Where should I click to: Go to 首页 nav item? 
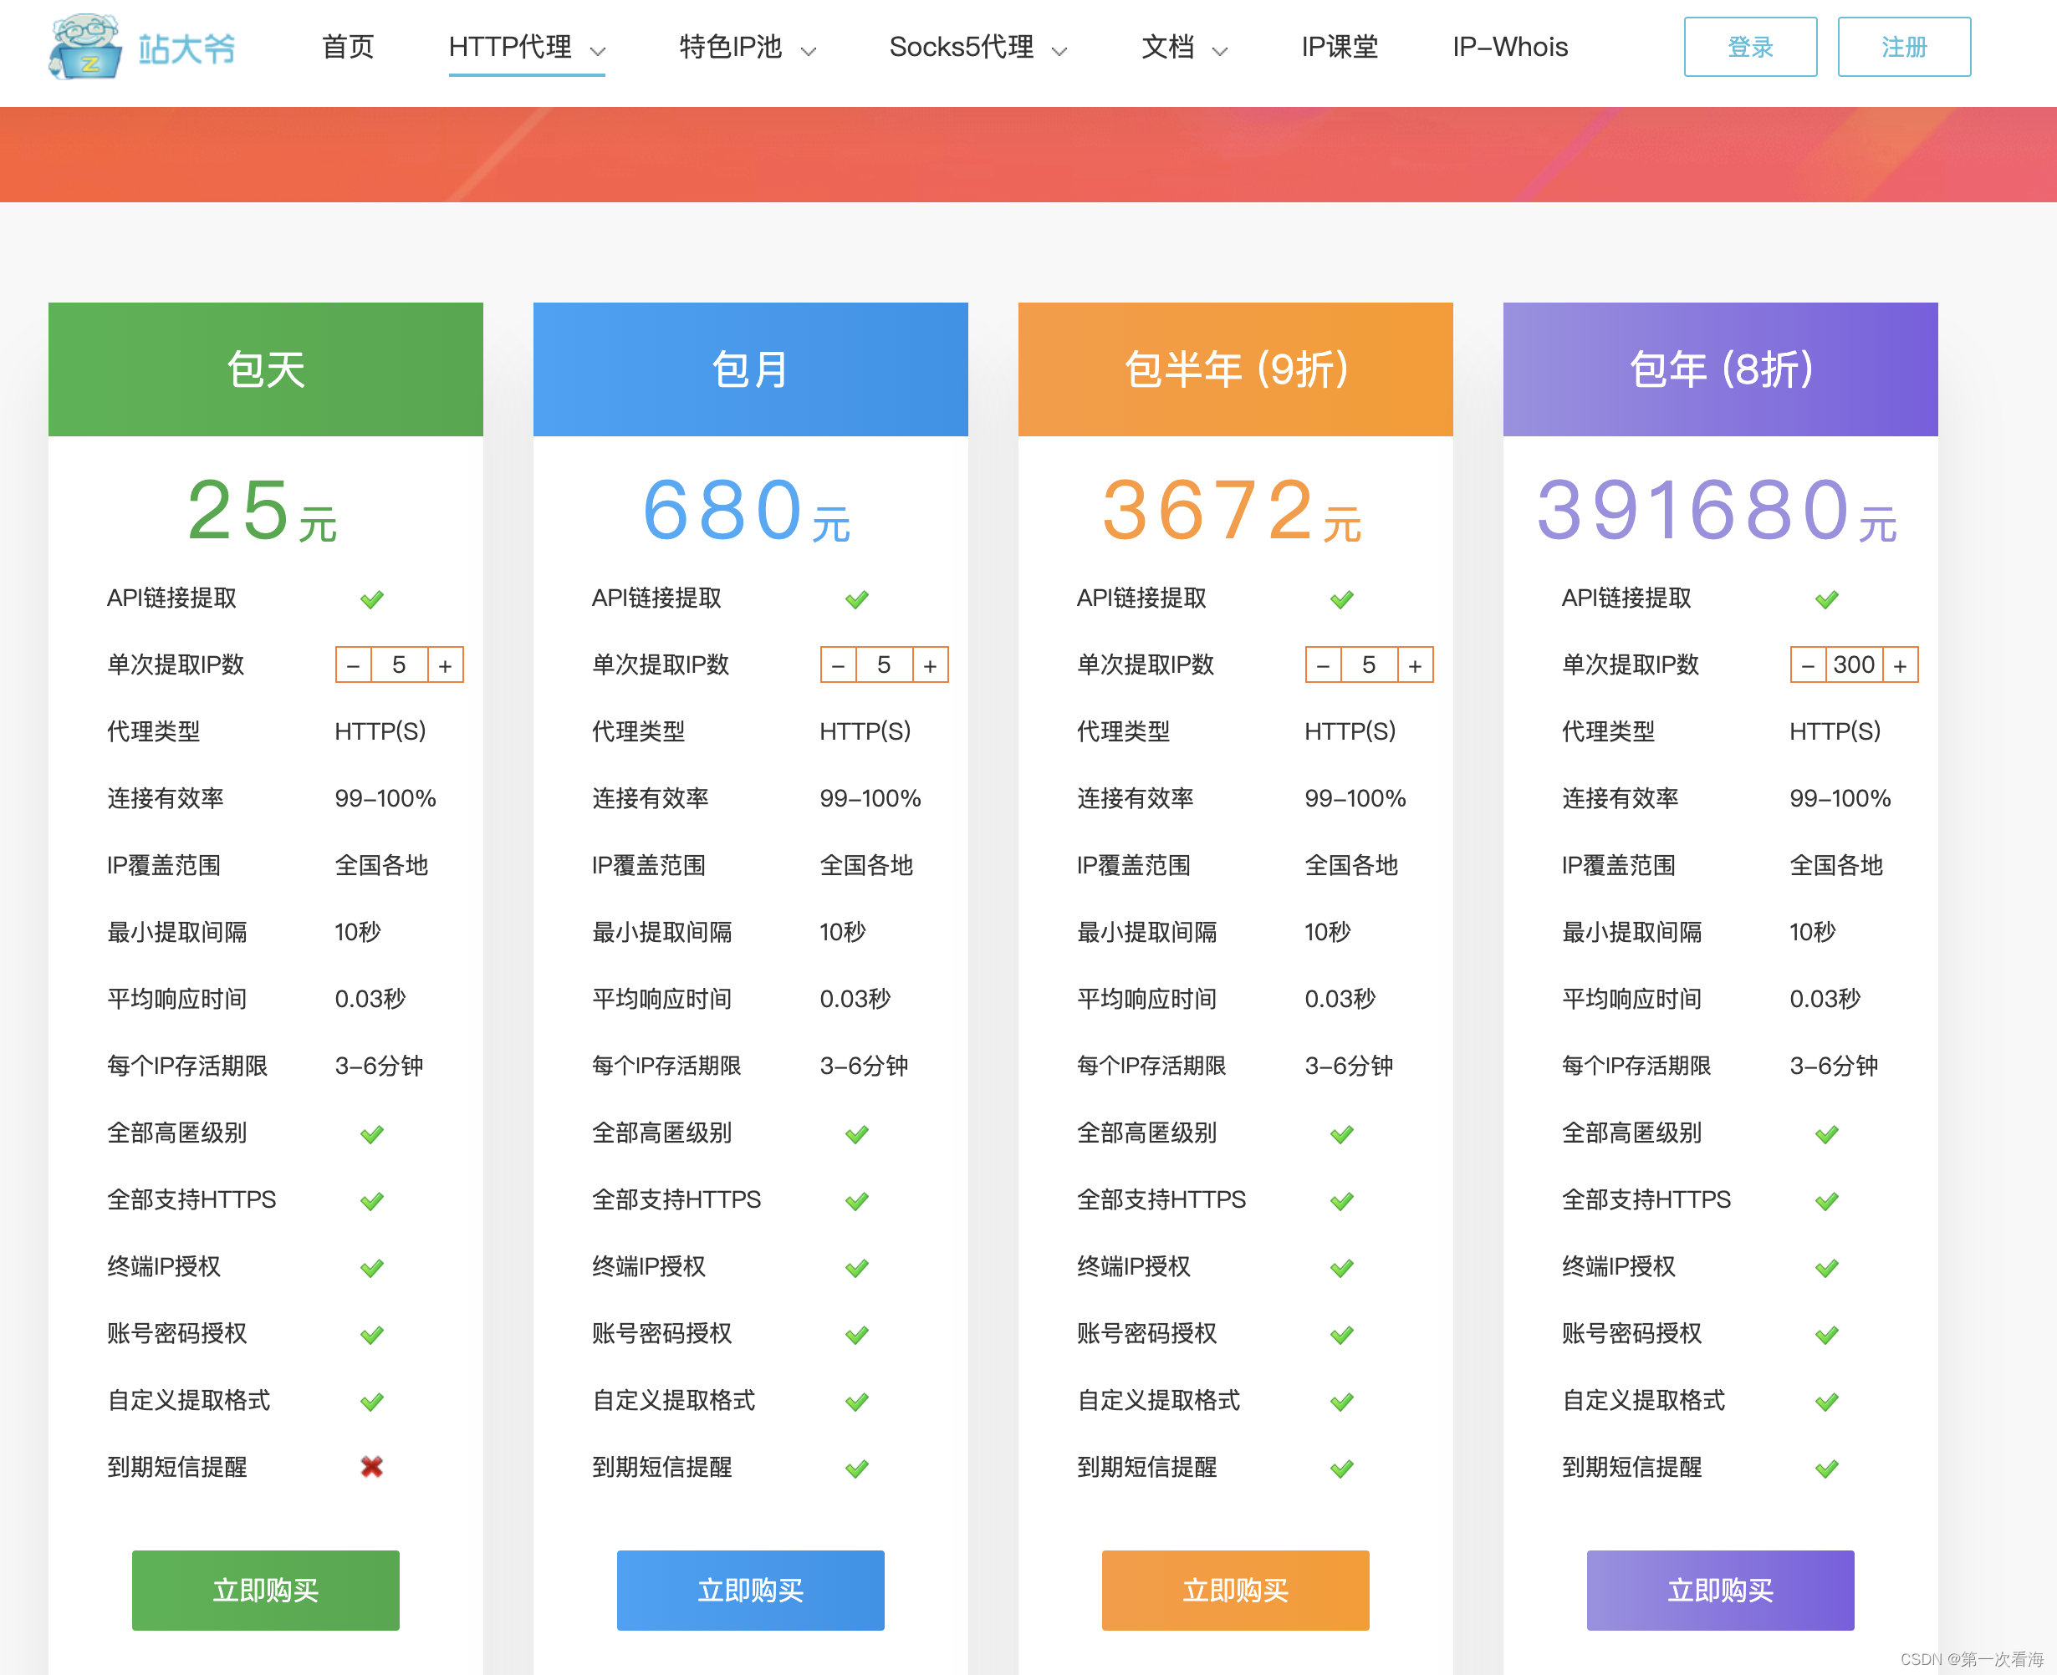point(348,48)
